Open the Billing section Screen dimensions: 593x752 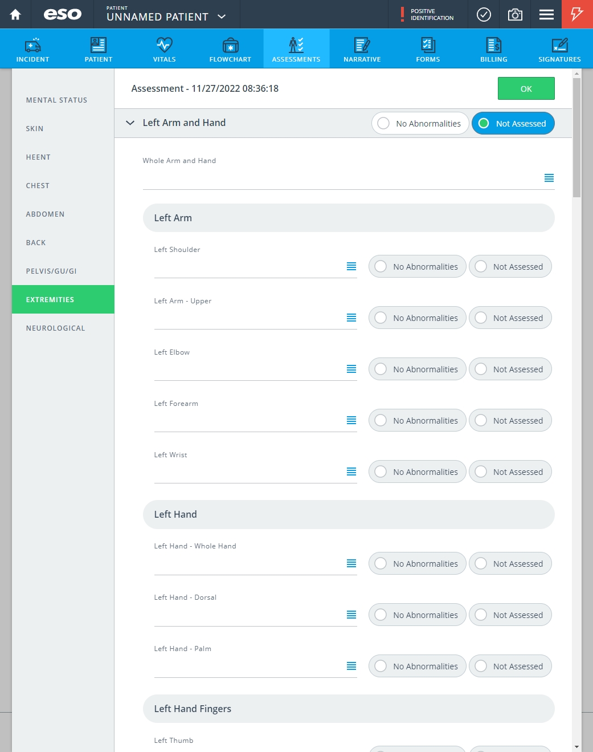click(493, 49)
